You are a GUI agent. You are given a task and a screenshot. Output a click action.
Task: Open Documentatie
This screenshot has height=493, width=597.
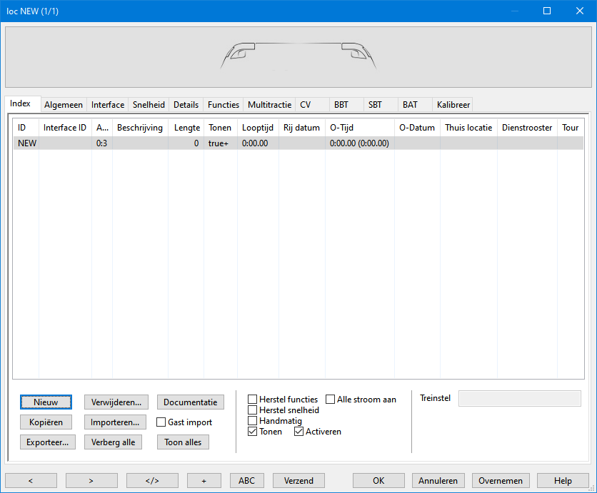190,402
